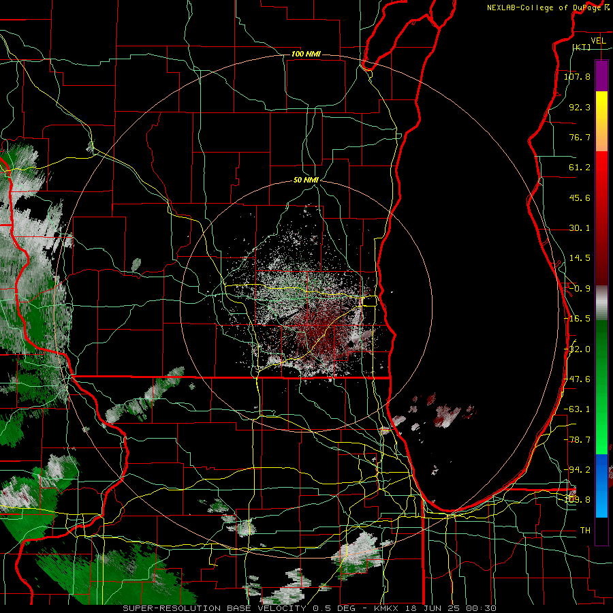Click the [KT] units label

582,47
